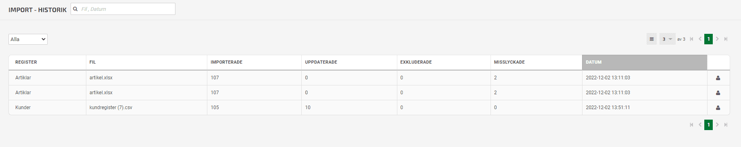Screen dimensions: 741x147
Task: Select page 1 in bottom pagination
Action: coord(708,125)
